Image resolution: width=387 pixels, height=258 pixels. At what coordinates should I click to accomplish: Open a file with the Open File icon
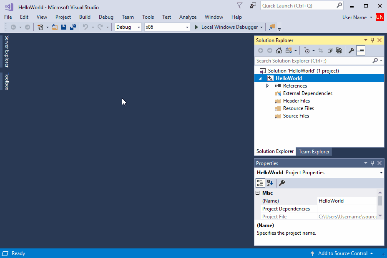(x=55, y=27)
